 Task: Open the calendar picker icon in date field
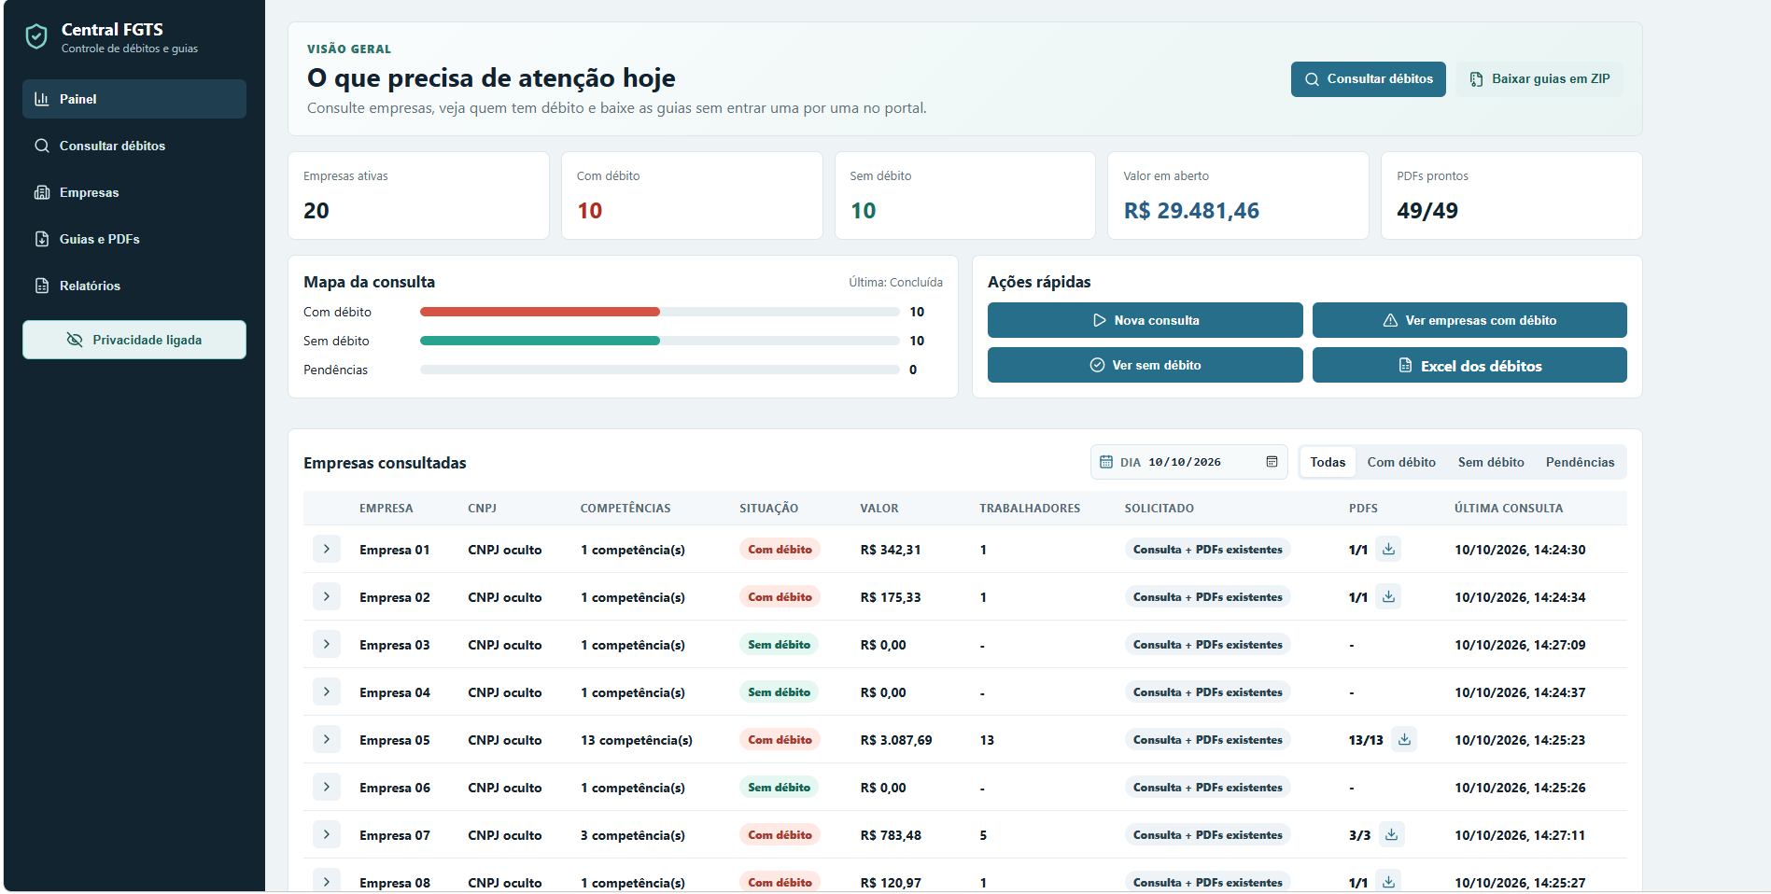1272,462
